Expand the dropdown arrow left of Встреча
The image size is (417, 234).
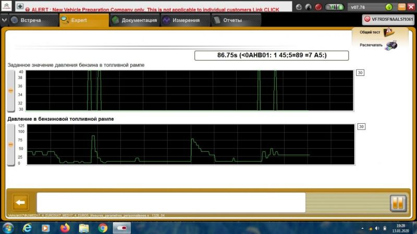[x=5, y=20]
